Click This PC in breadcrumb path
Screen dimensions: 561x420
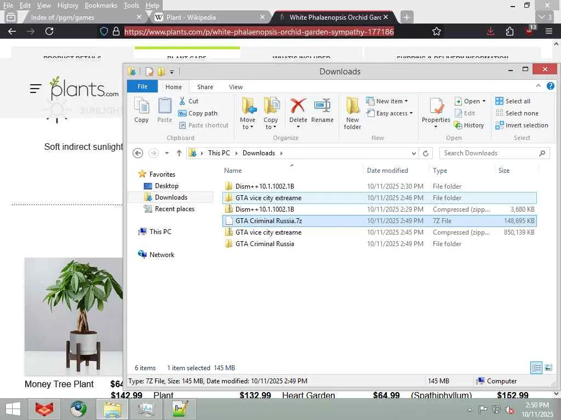click(x=219, y=153)
